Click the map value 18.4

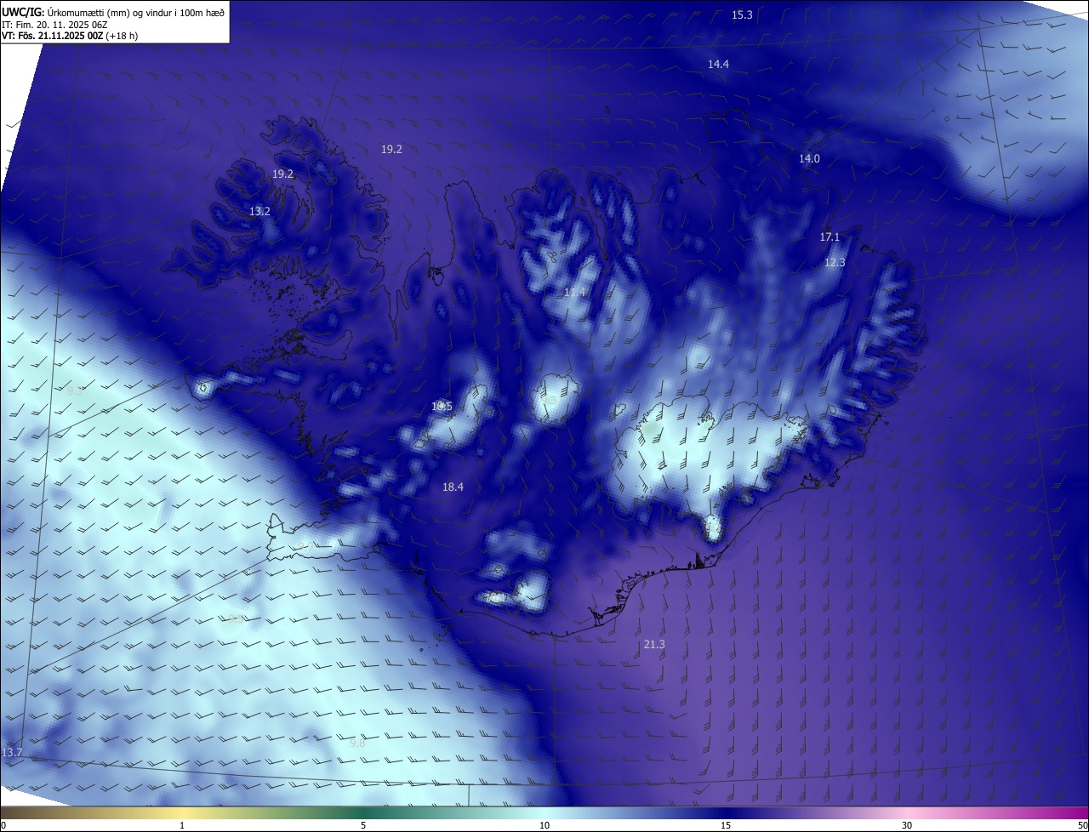453,487
